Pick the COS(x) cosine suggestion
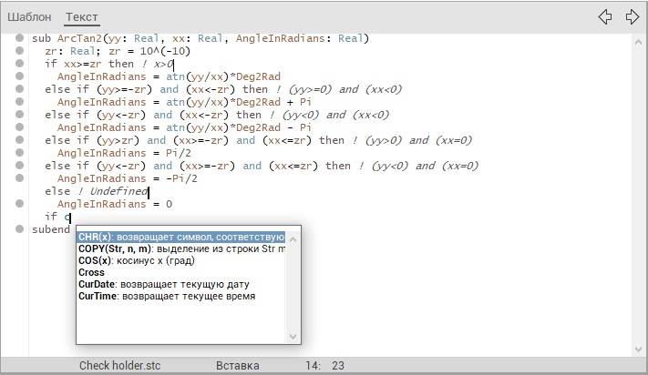The height and width of the screenshot is (375, 648). [x=146, y=260]
